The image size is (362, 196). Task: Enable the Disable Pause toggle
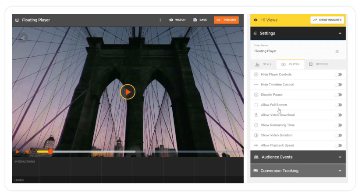[x=338, y=95]
